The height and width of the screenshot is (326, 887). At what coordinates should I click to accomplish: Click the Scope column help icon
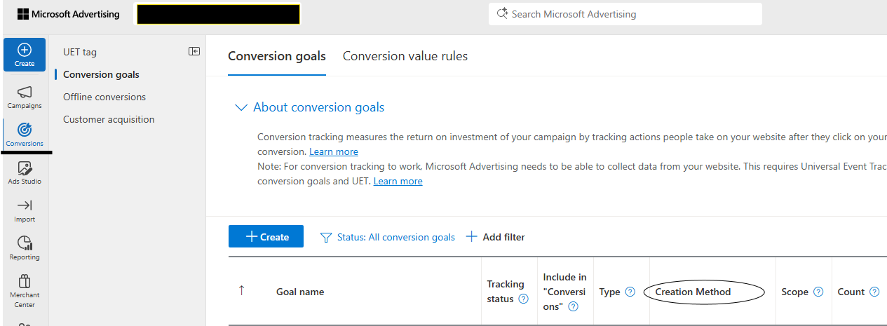pyautogui.click(x=818, y=292)
